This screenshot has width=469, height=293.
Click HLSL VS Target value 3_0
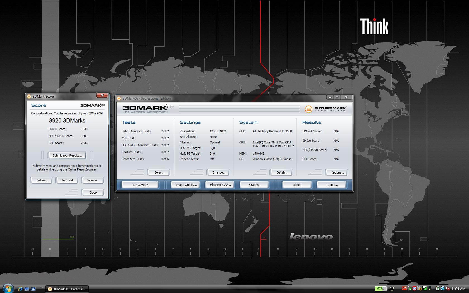(212, 148)
